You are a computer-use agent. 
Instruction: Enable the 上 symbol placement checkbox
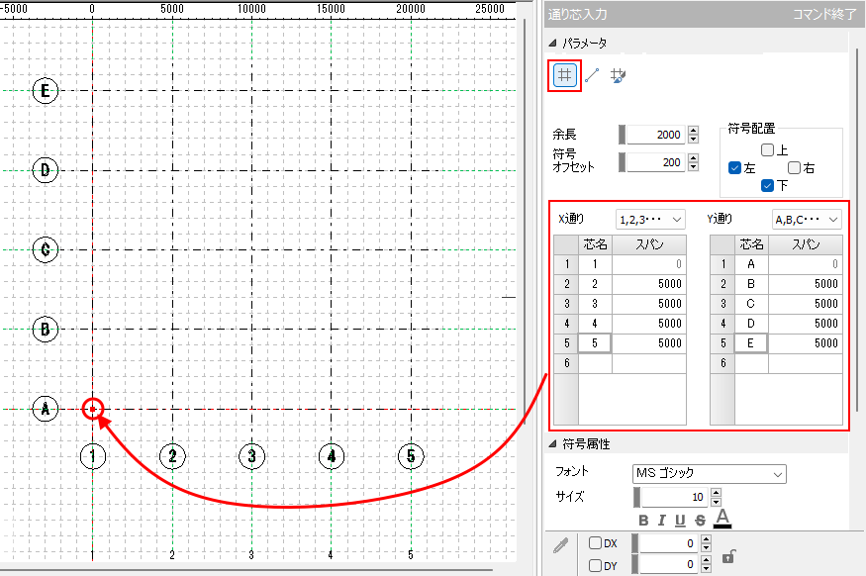(x=767, y=150)
